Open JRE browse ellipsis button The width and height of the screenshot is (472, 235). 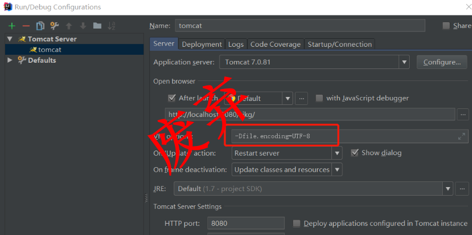(462, 189)
